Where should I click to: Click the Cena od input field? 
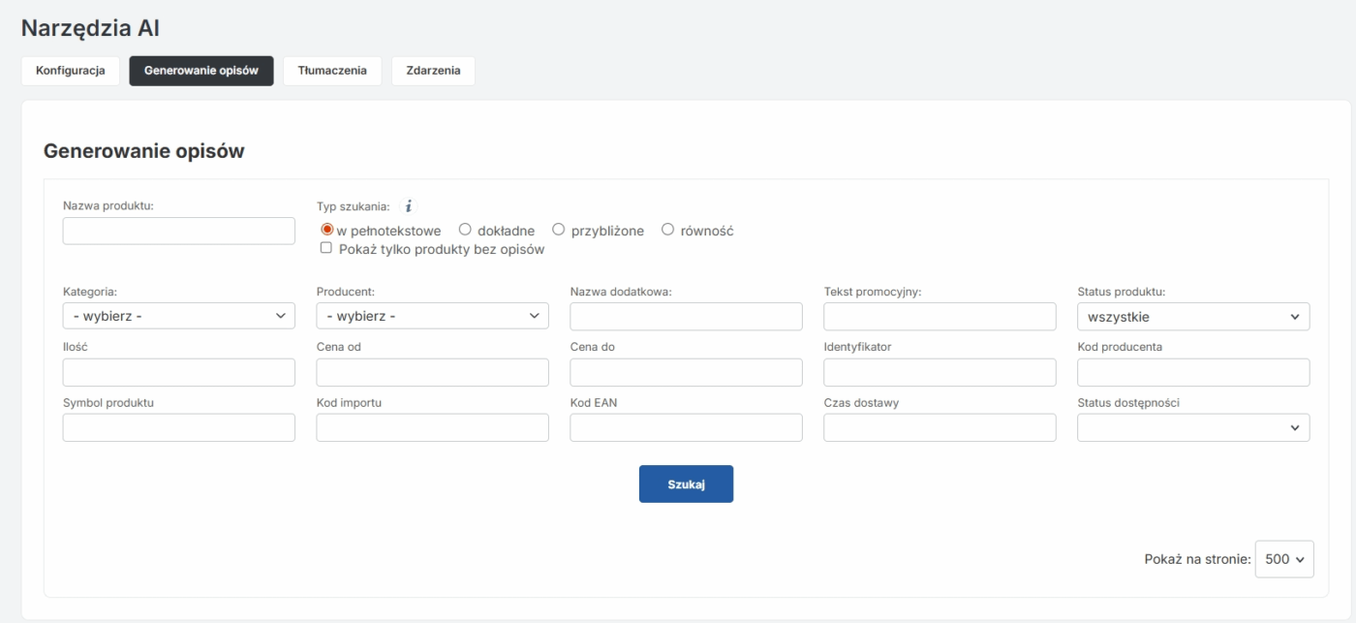coord(432,372)
